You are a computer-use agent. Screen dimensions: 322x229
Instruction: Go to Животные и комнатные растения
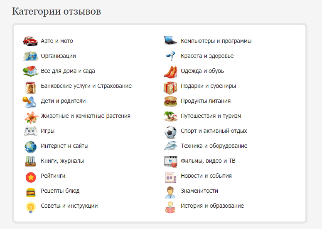tap(86, 116)
